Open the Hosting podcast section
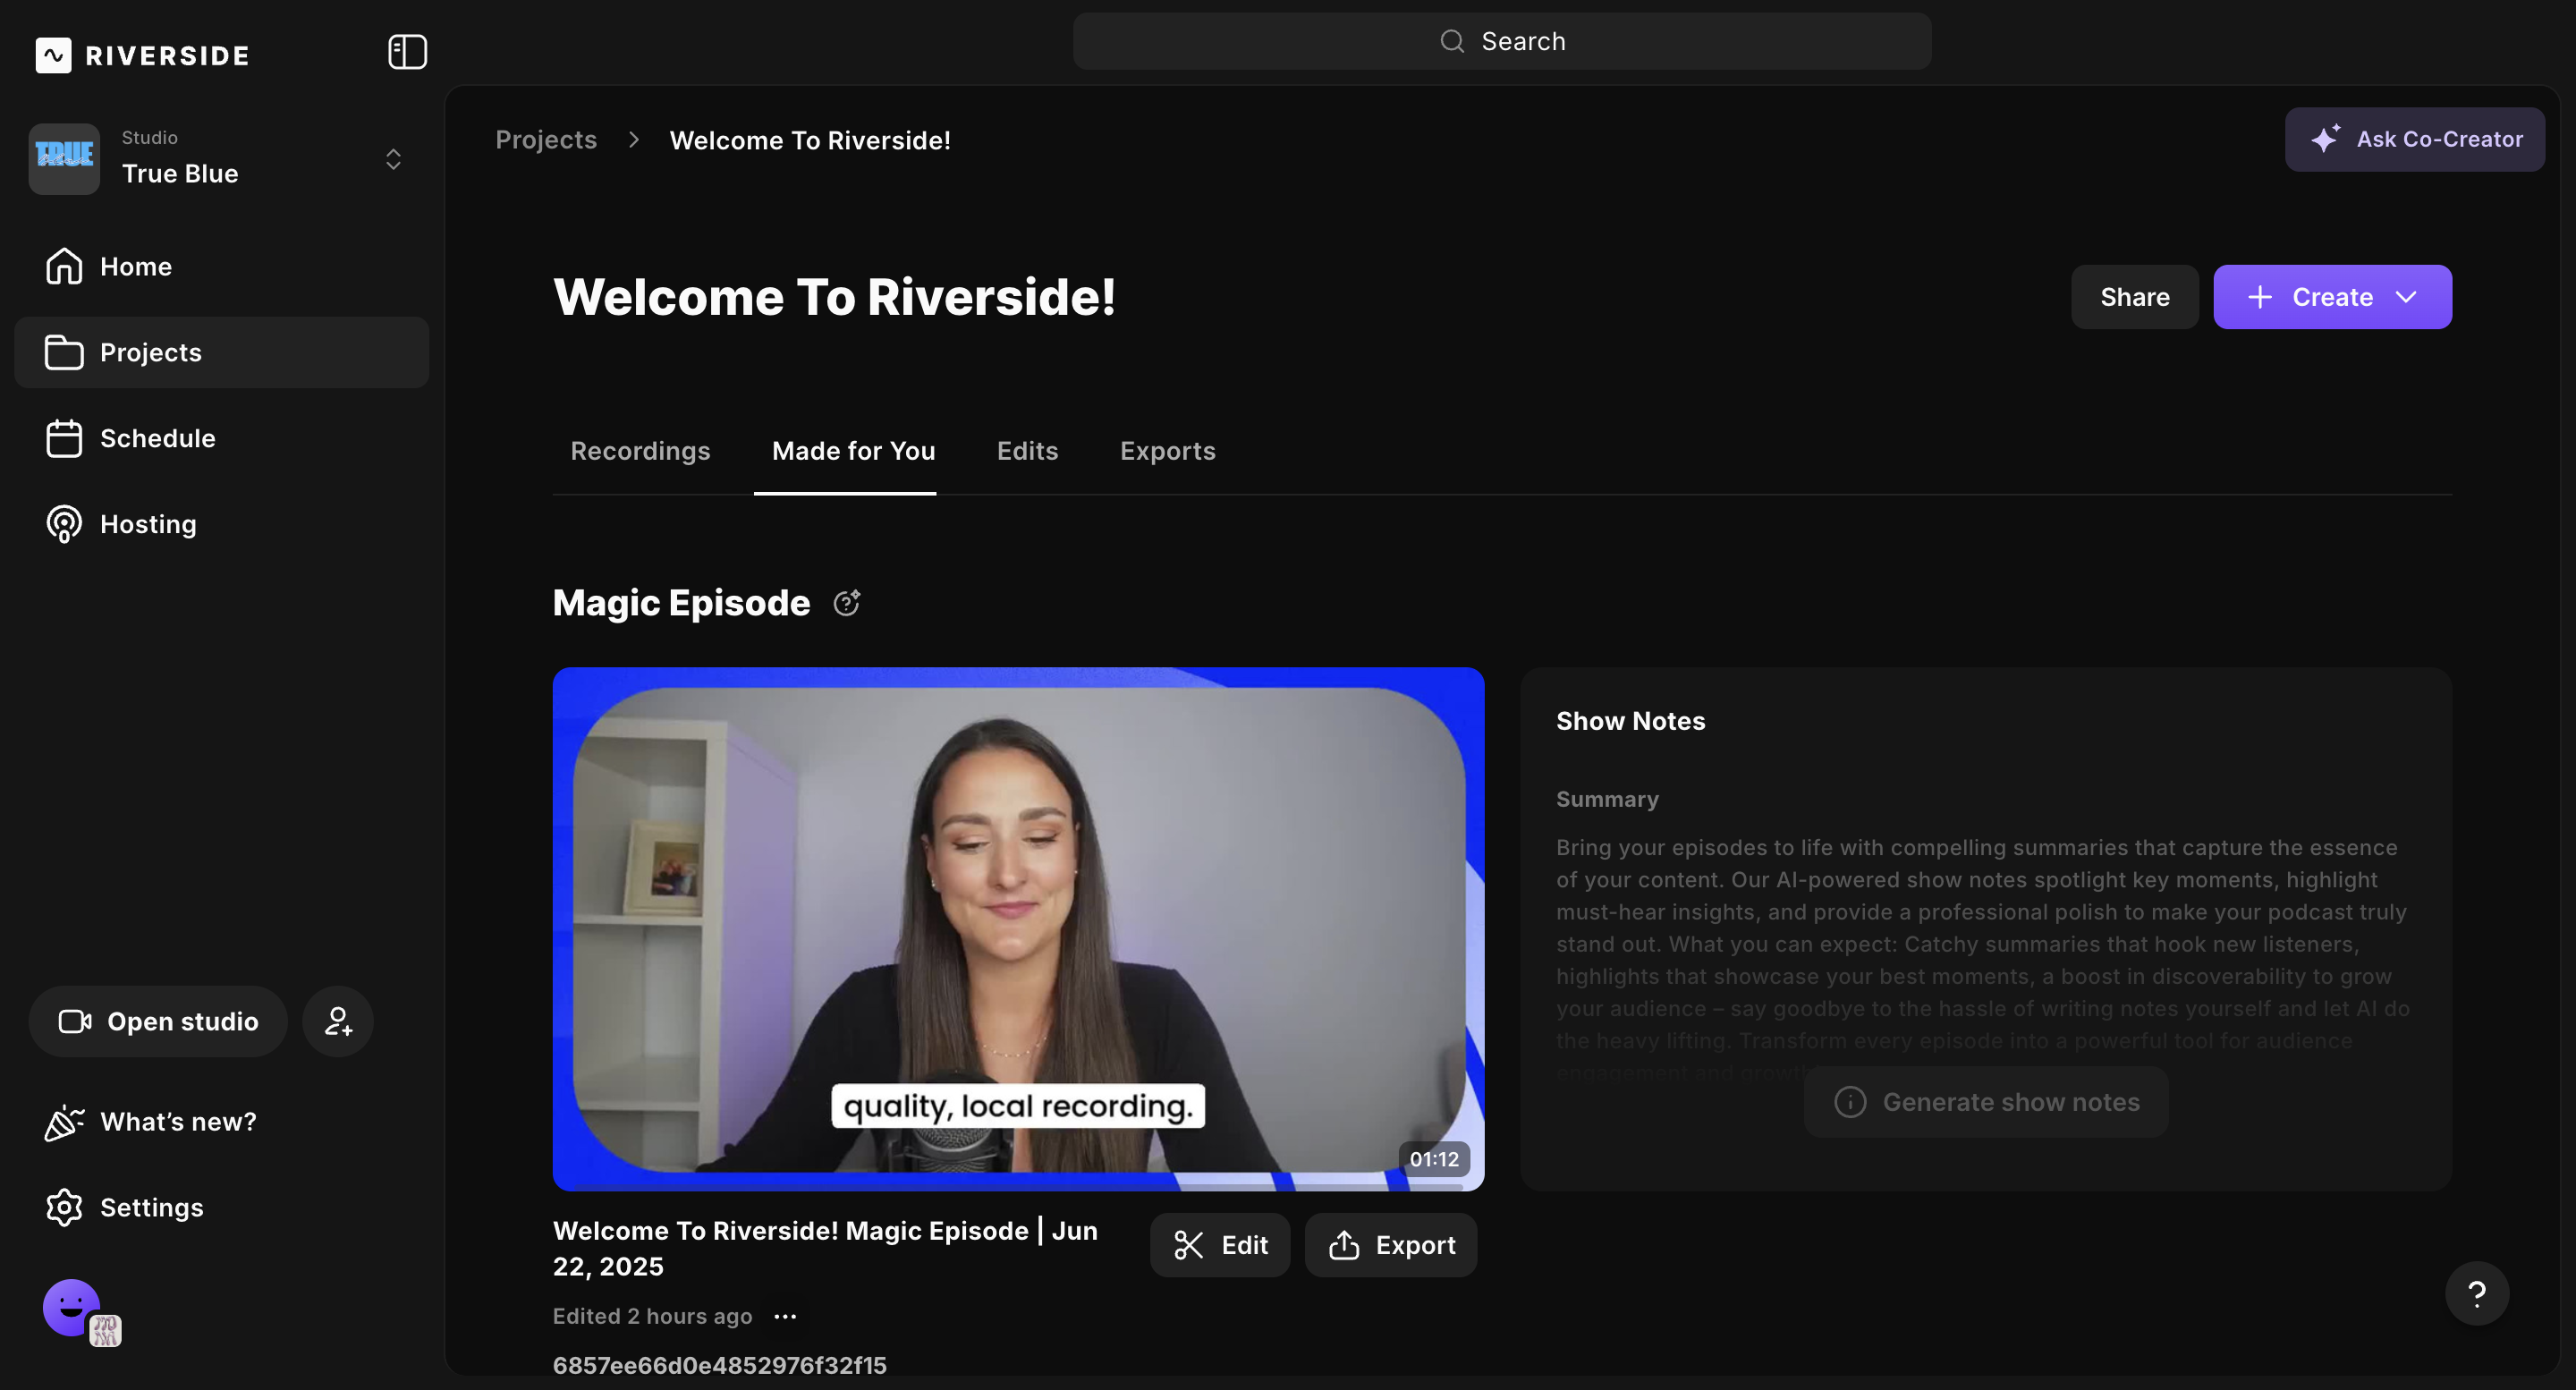The width and height of the screenshot is (2576, 1390). (x=148, y=524)
